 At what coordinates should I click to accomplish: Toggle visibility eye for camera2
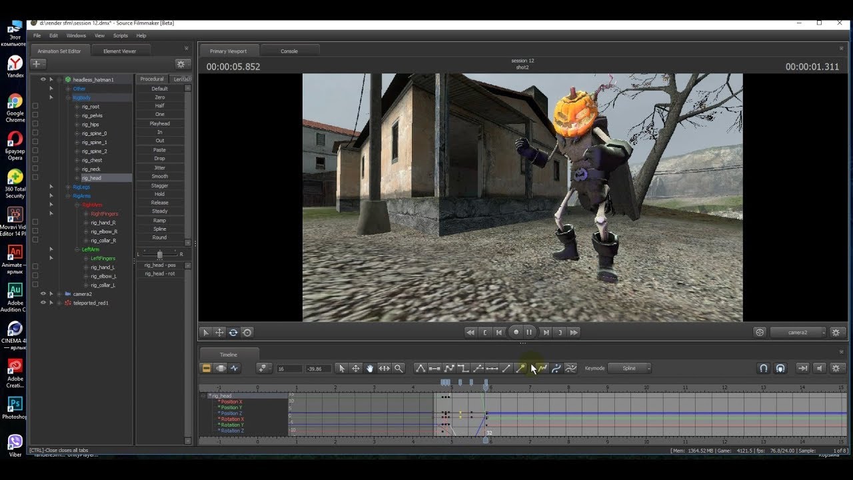coord(43,294)
